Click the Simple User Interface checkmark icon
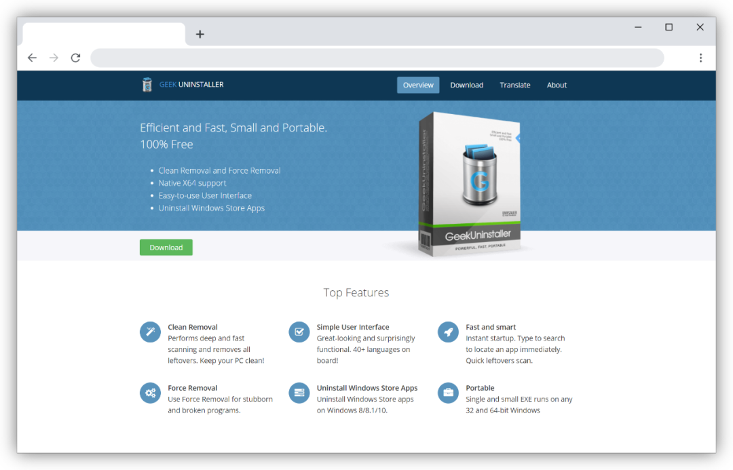This screenshot has width=733, height=470. 299,332
